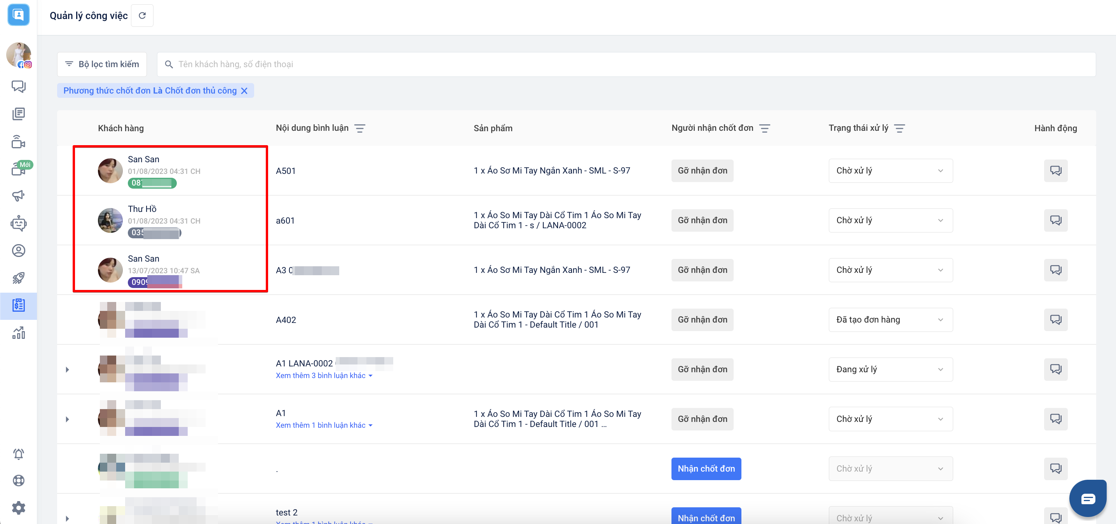Filter the Nội dung bình luận column

click(359, 128)
